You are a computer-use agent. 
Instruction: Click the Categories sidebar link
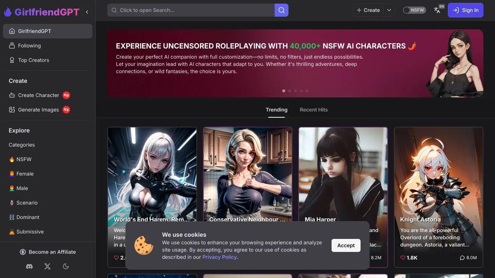22,145
